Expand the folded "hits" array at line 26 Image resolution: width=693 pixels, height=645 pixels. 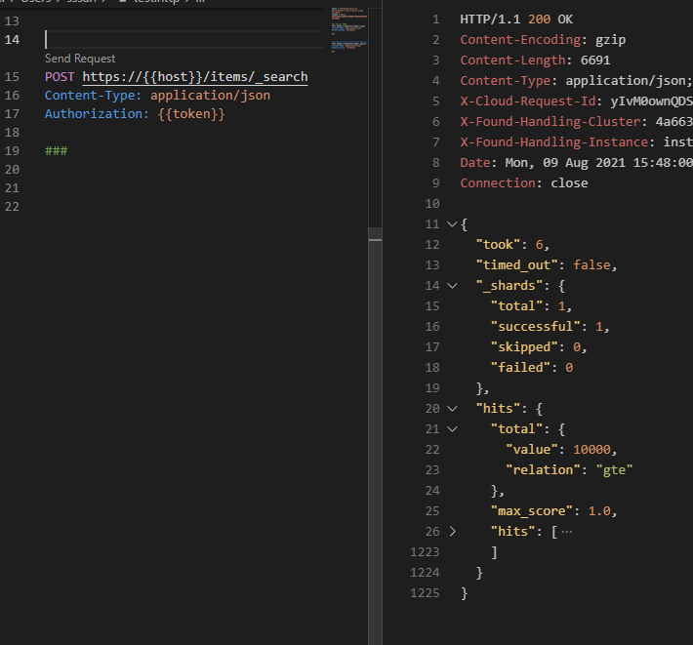click(x=451, y=532)
